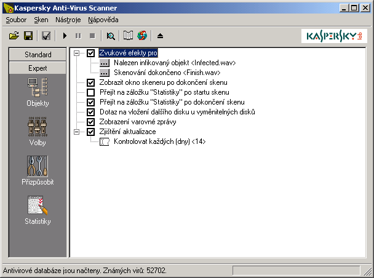Click the save floppy disk icon

[x=28, y=36]
